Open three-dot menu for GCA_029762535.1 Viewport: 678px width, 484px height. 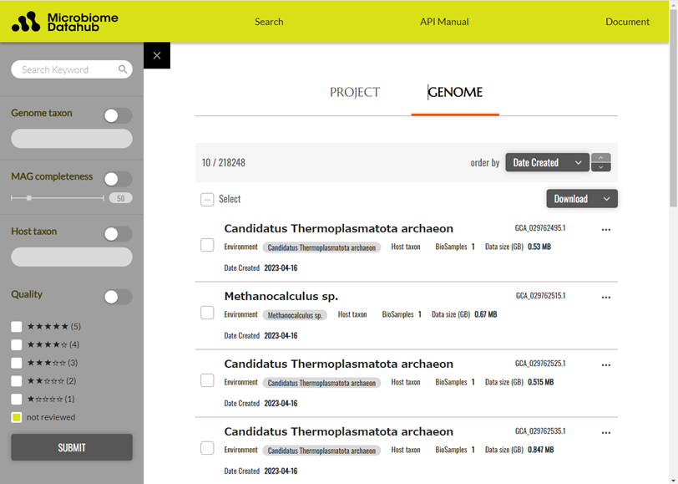pyautogui.click(x=606, y=433)
